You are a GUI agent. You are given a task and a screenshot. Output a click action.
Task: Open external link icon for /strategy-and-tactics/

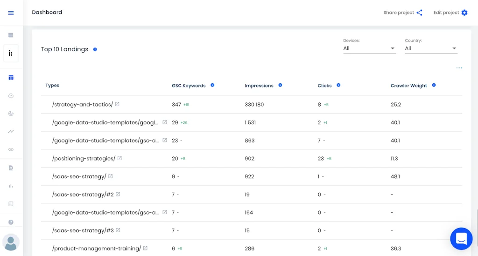pos(117,104)
